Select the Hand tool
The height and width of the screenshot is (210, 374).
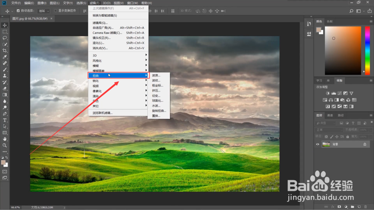click(x=4, y=139)
